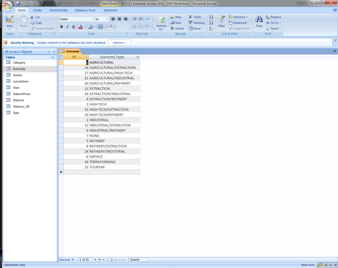Toggle Bold formatting

[61, 26]
